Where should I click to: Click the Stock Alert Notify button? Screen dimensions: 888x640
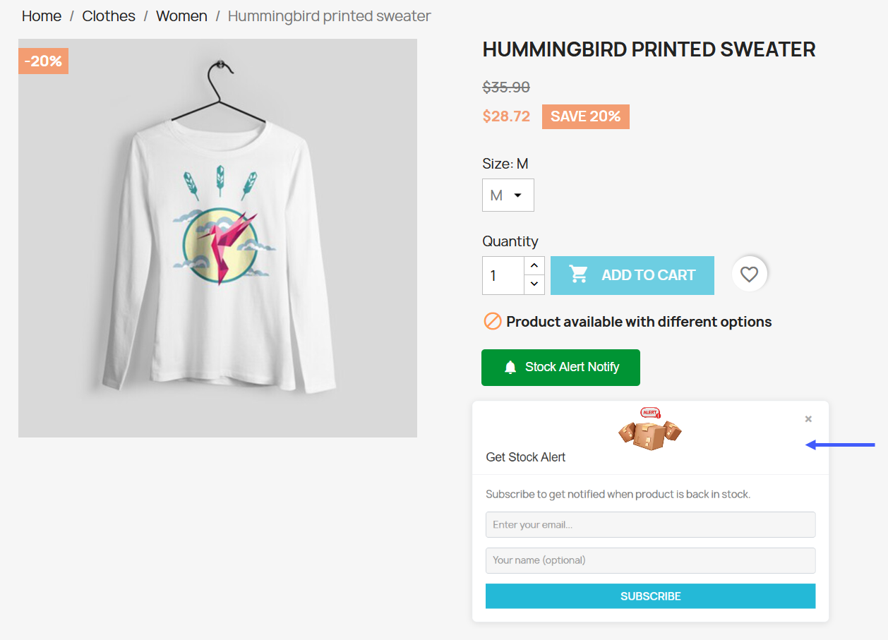[x=560, y=368]
